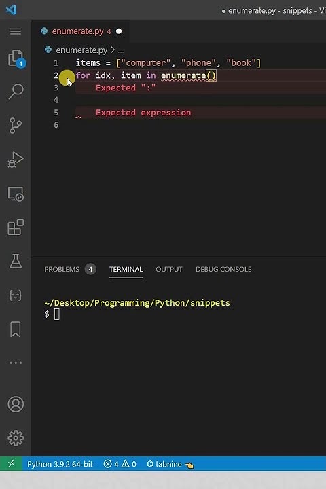Show additional views via the three dots
Image resolution: width=326 pixels, height=489 pixels.
pos(16,363)
